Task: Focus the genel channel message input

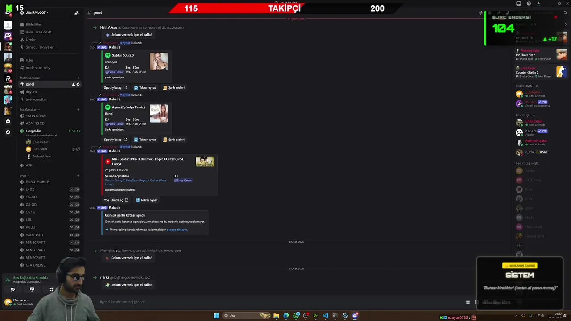Action: click(x=277, y=302)
